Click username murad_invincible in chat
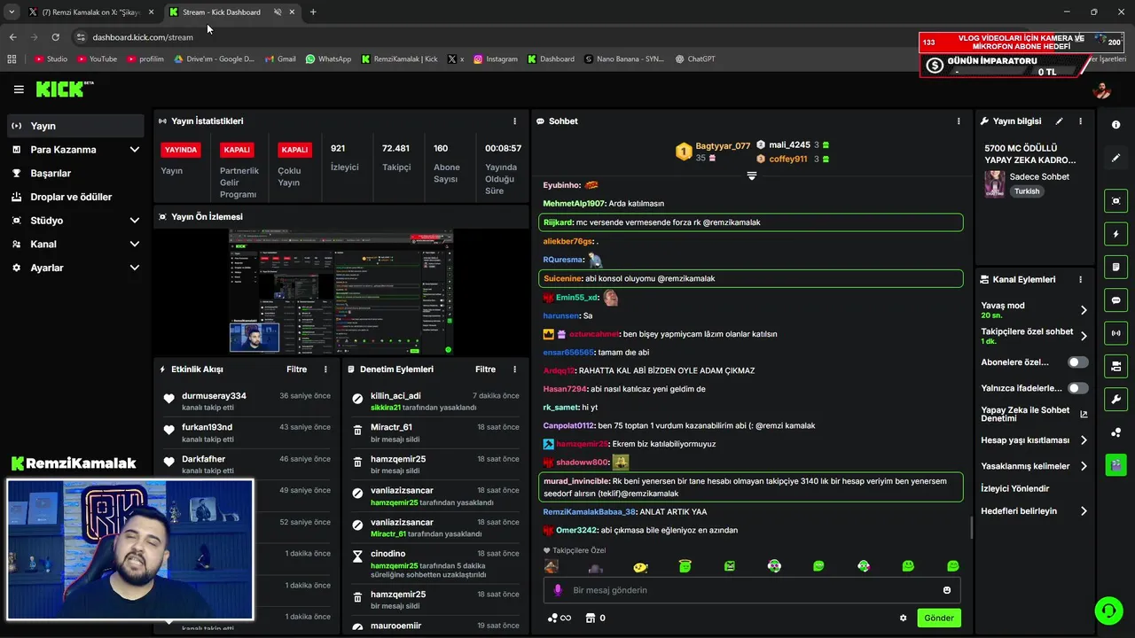 pyautogui.click(x=576, y=481)
